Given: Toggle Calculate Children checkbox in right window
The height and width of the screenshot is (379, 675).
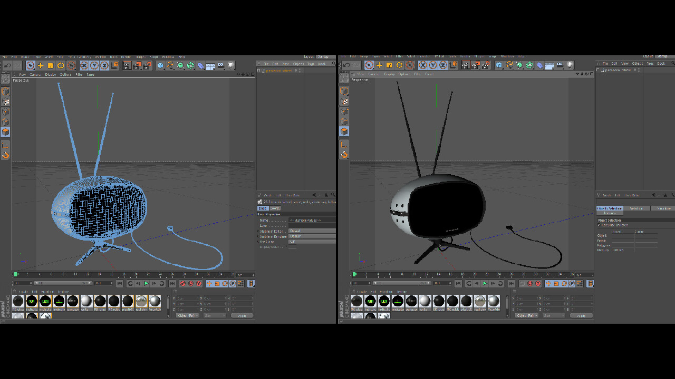Looking at the screenshot, I should click(x=599, y=225).
